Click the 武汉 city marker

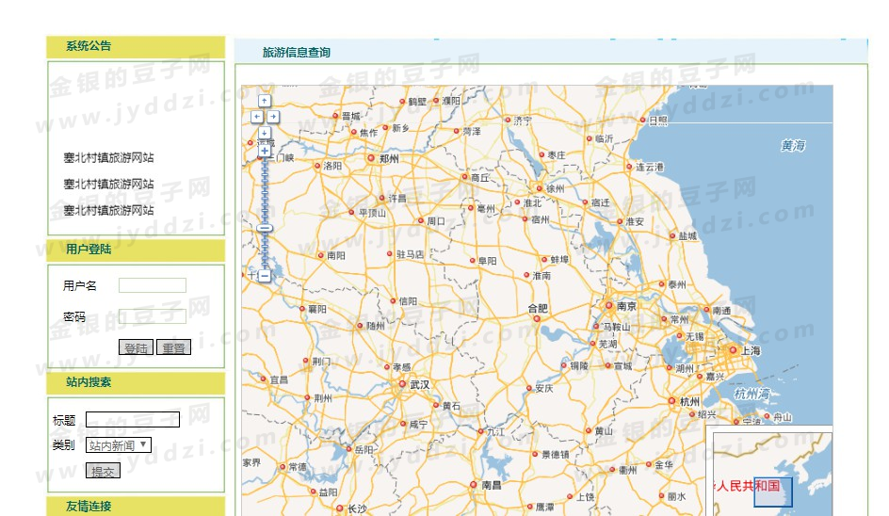tap(402, 384)
